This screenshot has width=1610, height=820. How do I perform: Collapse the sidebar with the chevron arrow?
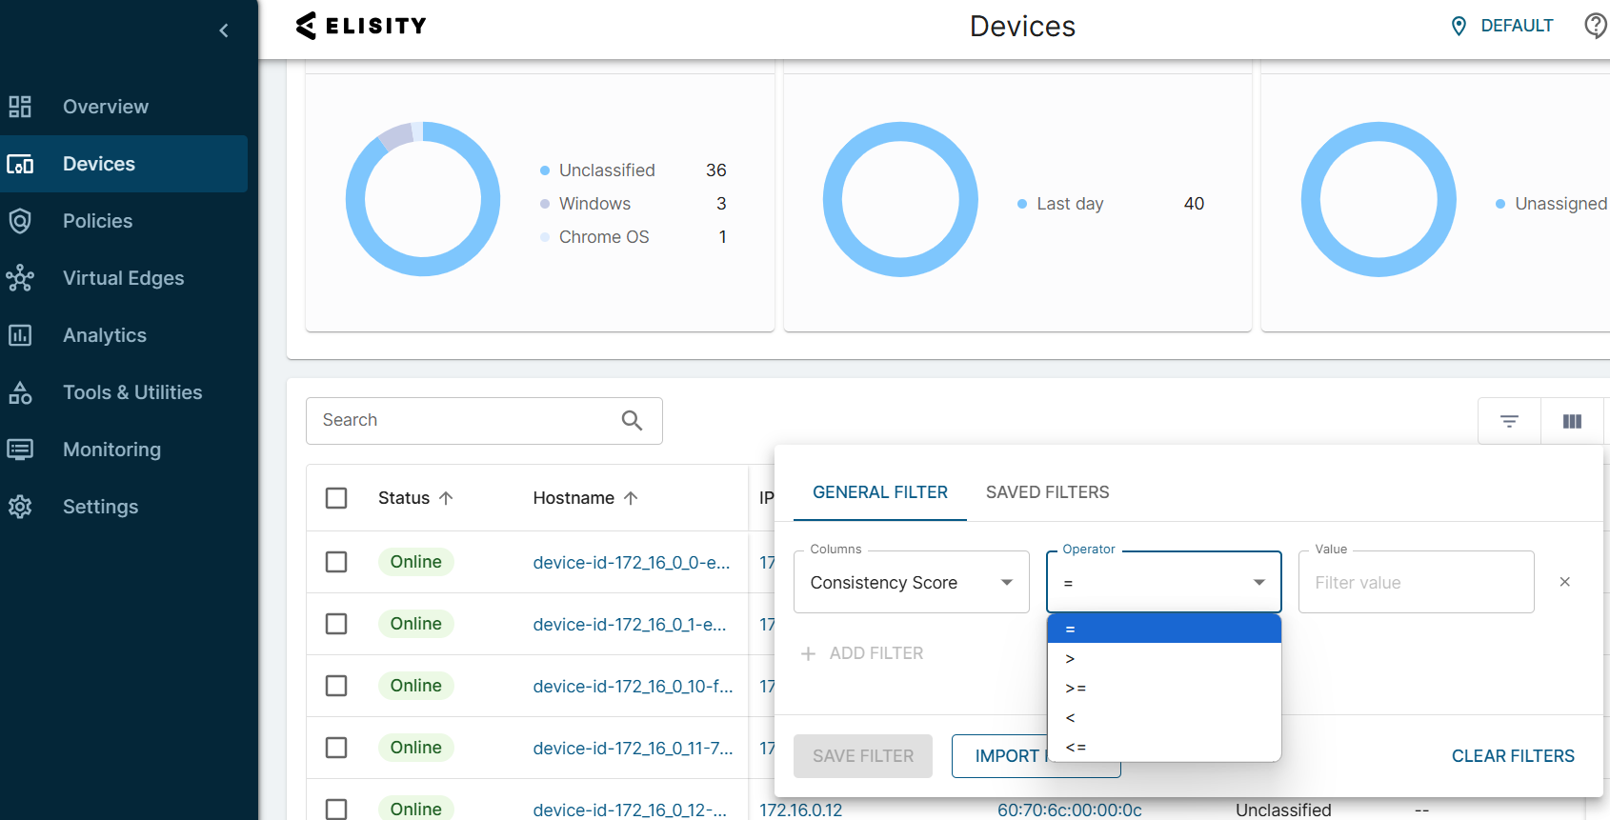click(224, 30)
